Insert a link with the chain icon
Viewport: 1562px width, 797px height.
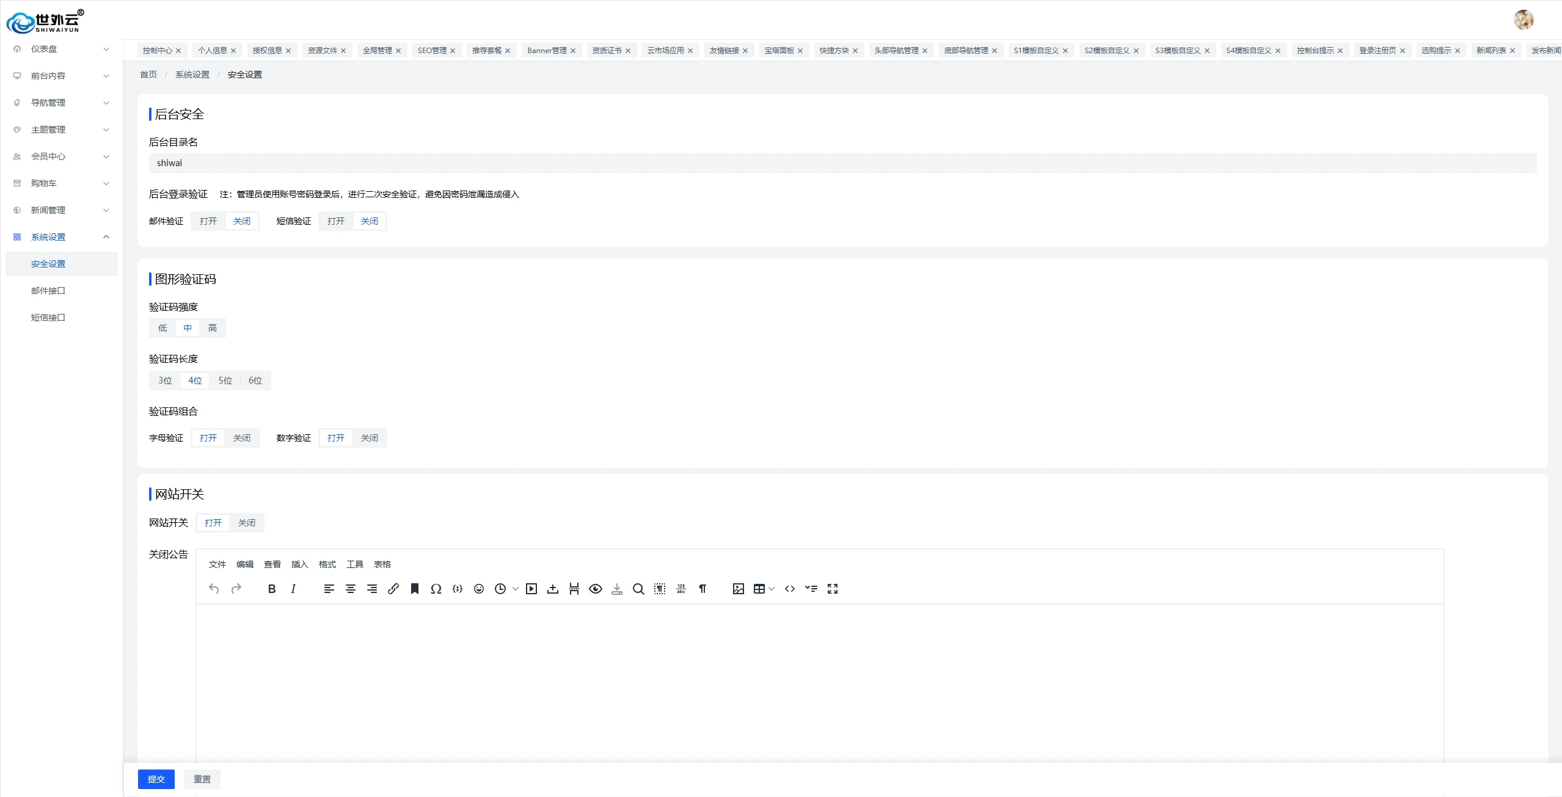[393, 589]
